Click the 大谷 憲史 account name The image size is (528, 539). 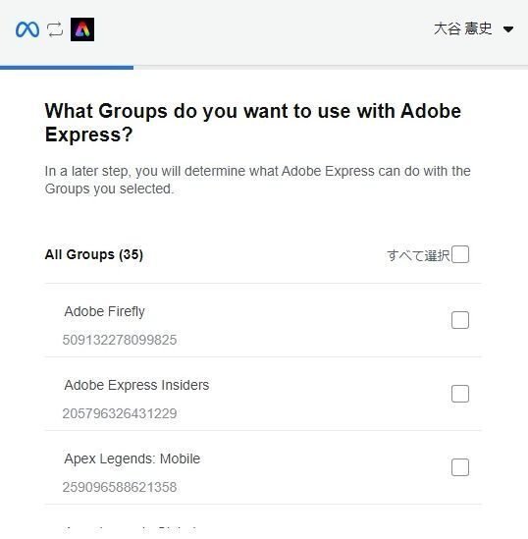tap(462, 28)
